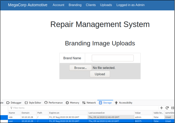Click the Debugger tab icon

[8, 103]
